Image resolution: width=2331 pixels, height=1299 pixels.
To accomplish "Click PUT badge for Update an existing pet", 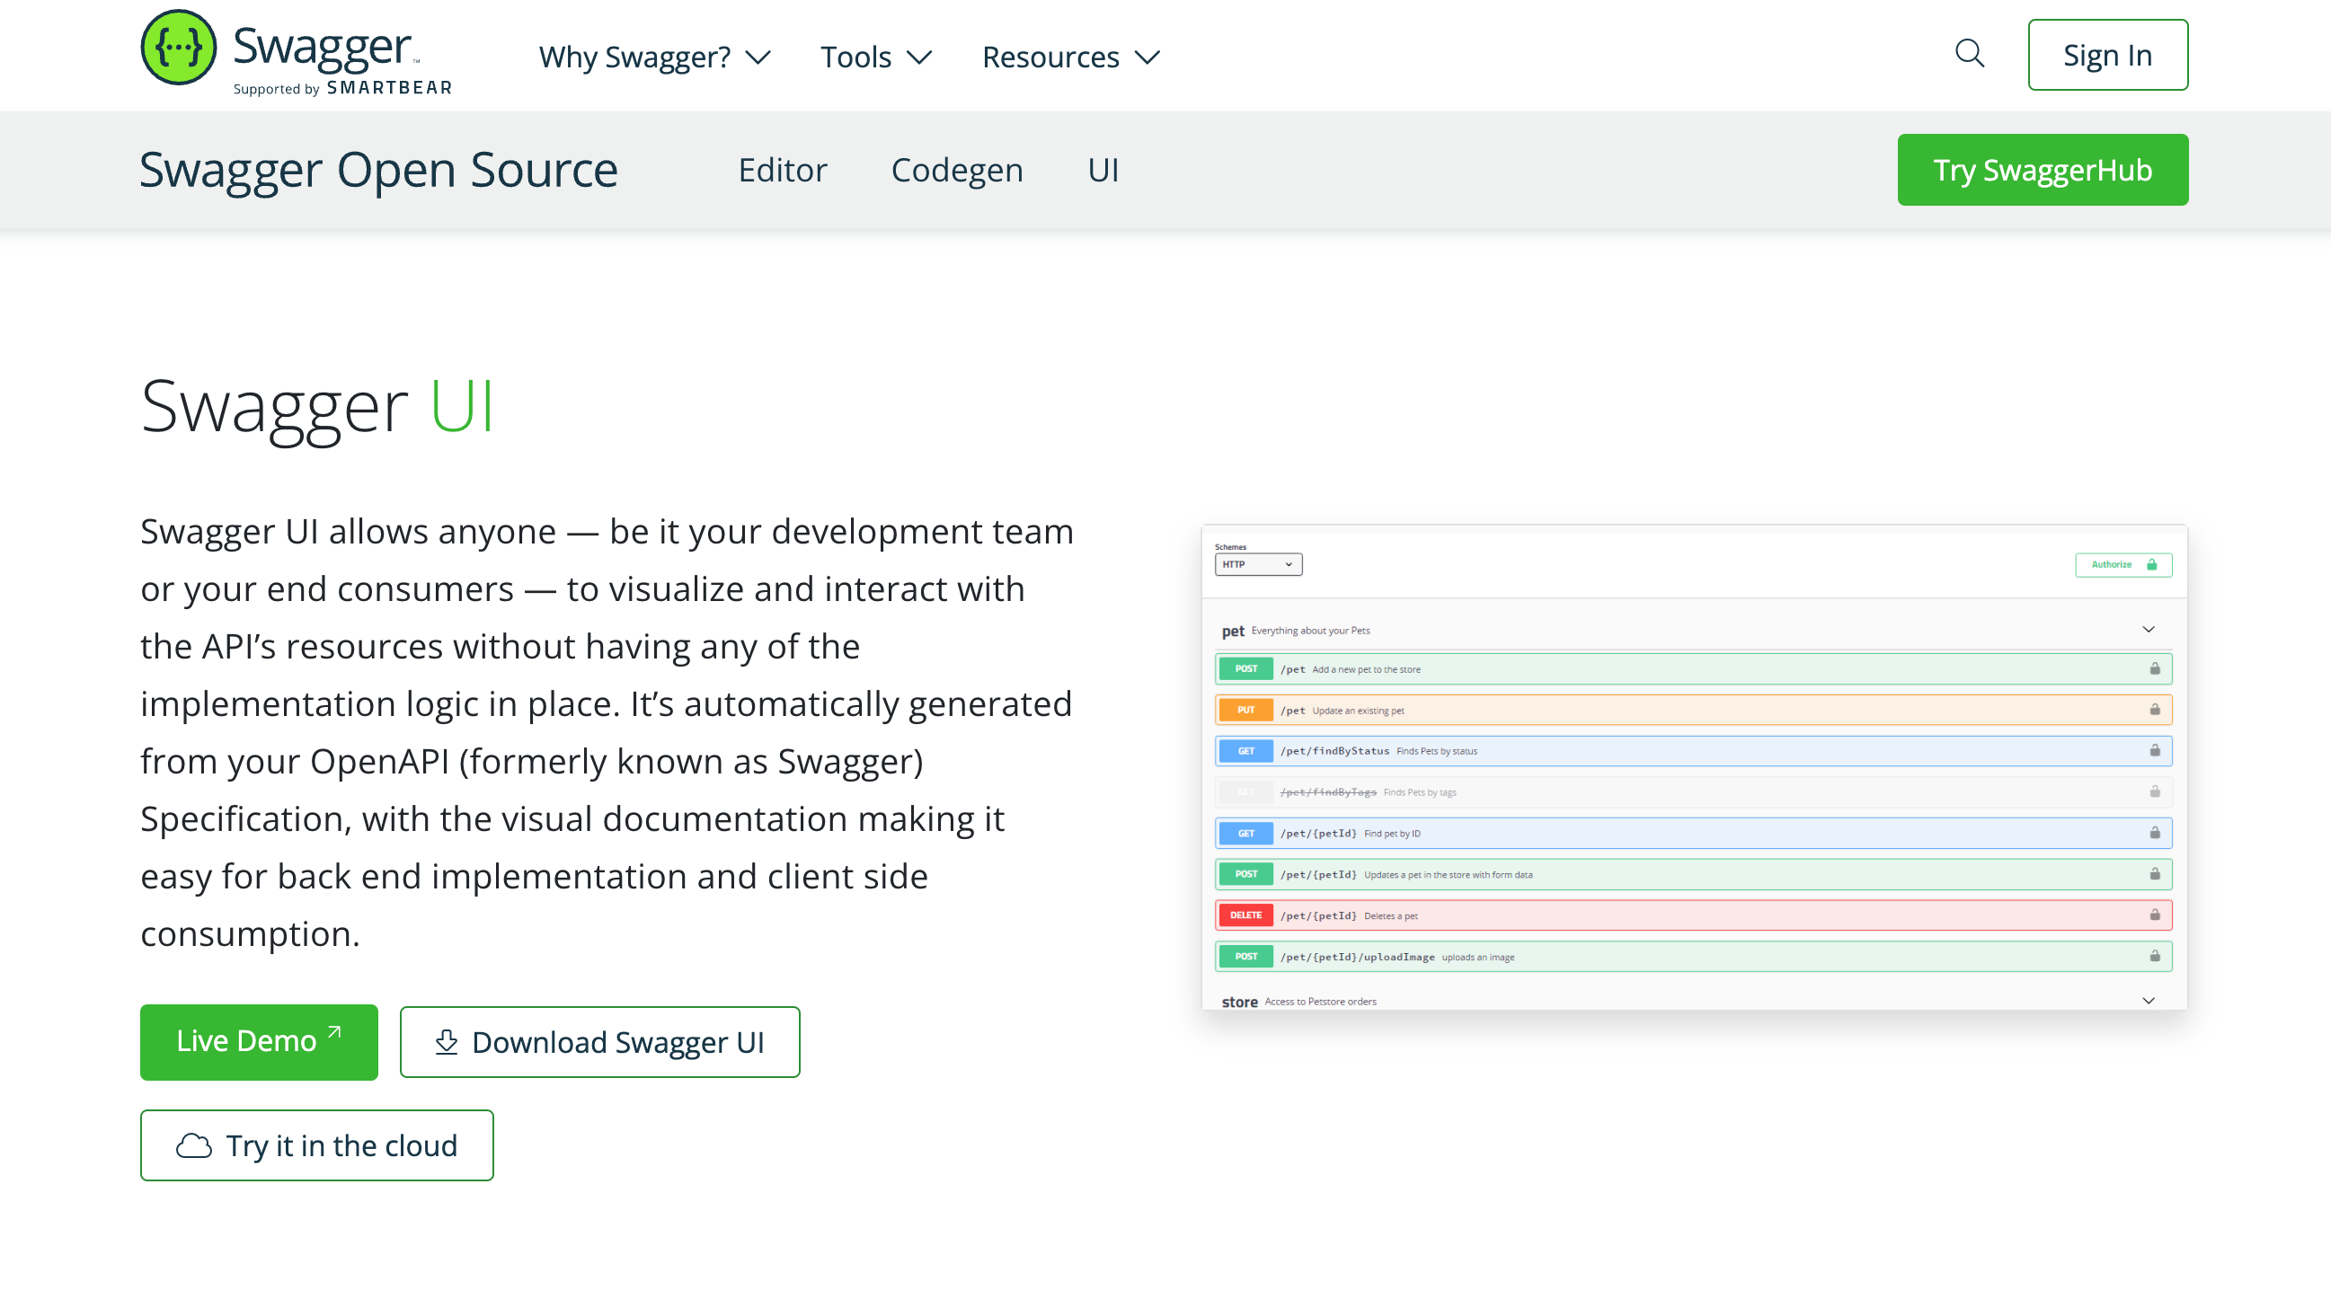I will click(x=1246, y=710).
